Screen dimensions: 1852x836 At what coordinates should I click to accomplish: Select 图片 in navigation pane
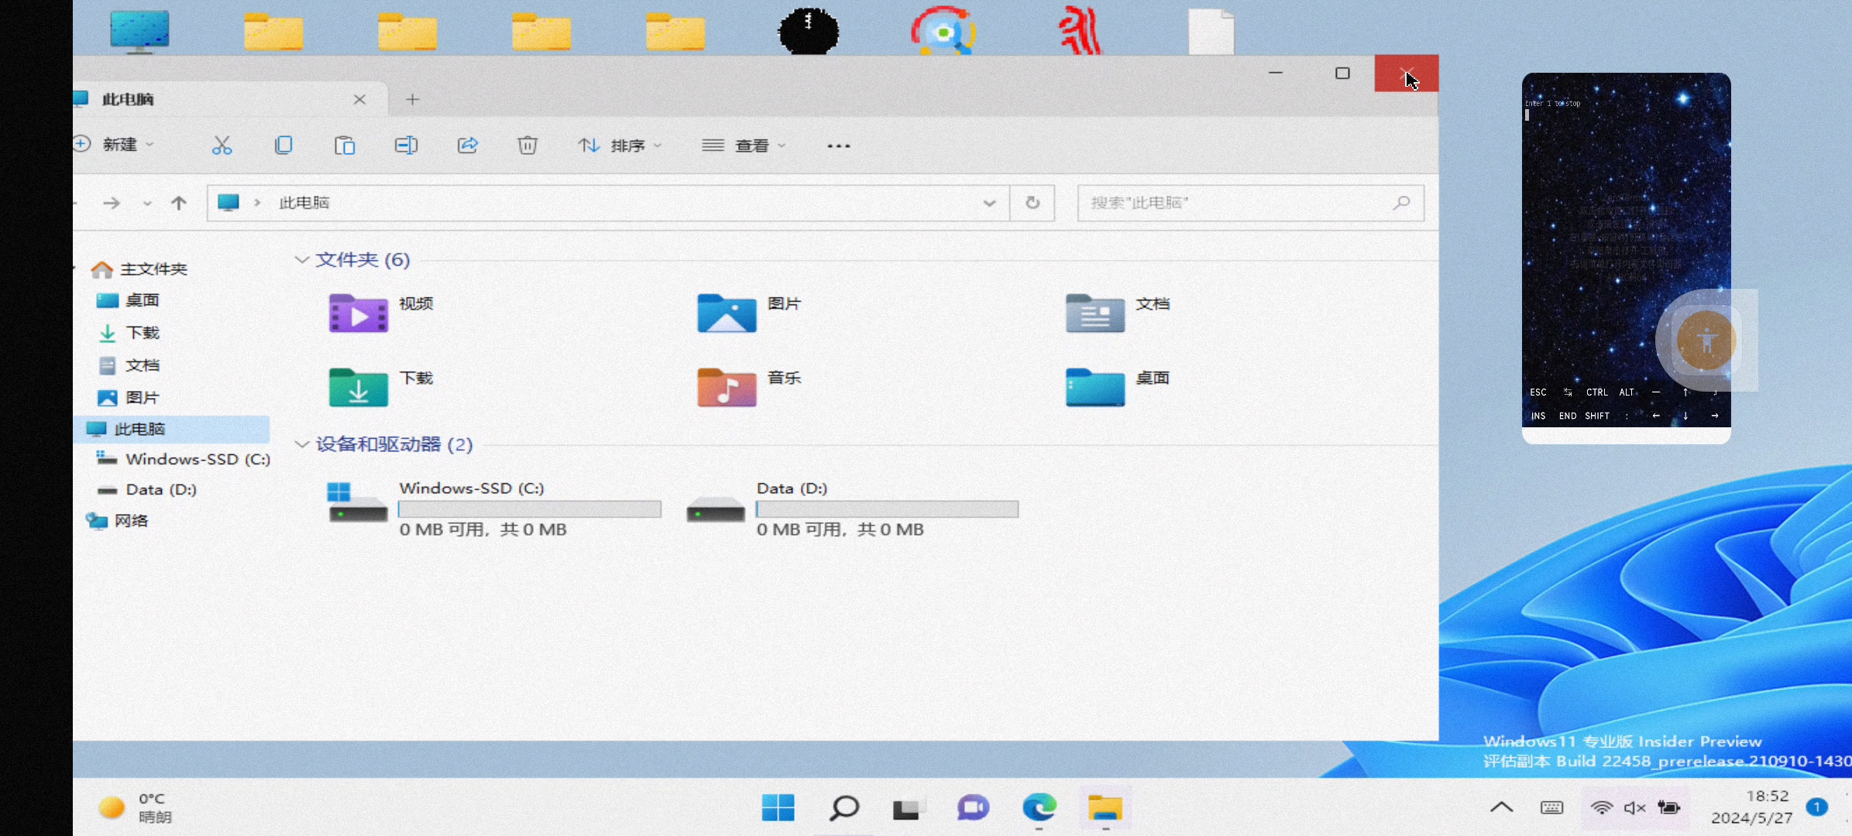(129, 398)
